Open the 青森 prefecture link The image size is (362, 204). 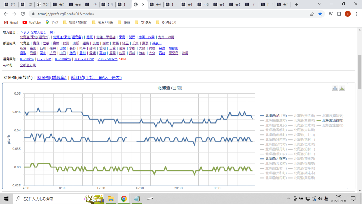point(36,43)
